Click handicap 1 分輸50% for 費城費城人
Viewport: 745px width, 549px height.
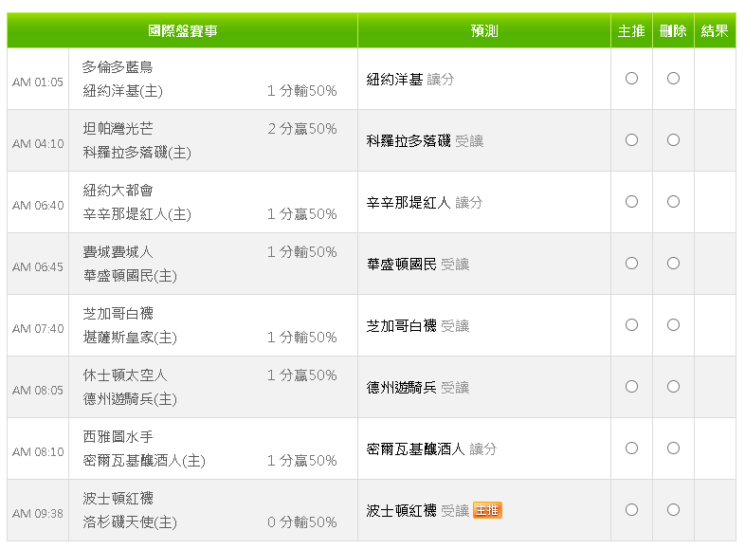302,252
